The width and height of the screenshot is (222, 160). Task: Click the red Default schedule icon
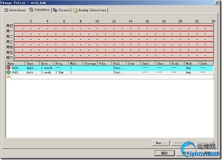tap(8, 68)
